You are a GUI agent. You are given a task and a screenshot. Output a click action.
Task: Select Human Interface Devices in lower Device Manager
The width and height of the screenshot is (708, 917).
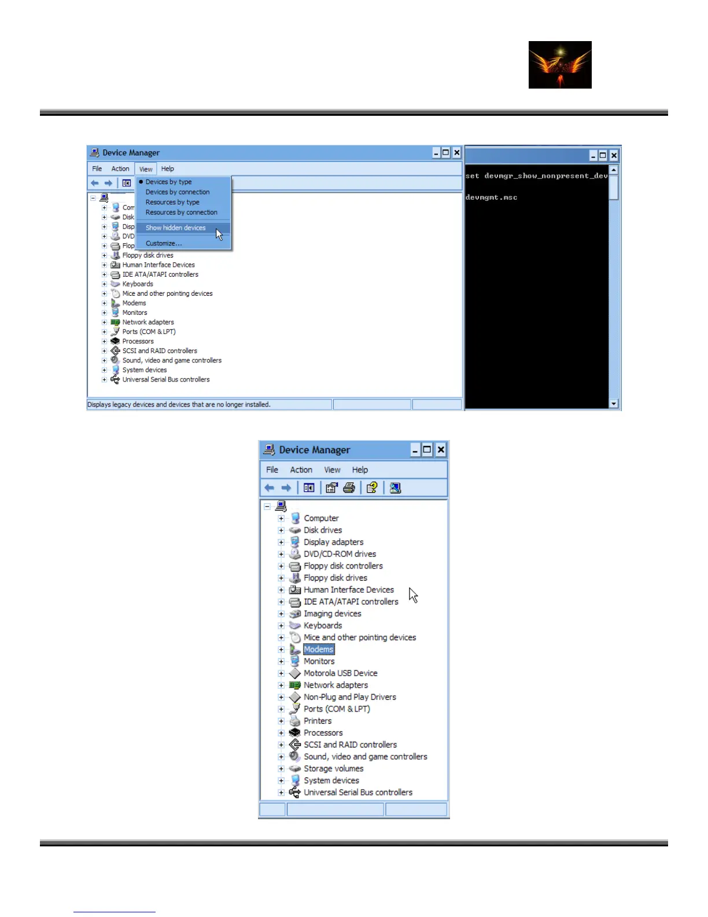coord(349,590)
